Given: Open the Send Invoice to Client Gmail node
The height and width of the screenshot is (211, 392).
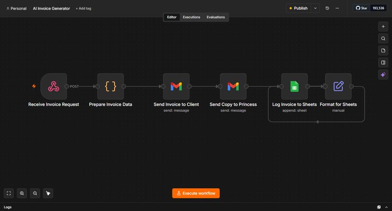Looking at the screenshot, I should tap(176, 87).
